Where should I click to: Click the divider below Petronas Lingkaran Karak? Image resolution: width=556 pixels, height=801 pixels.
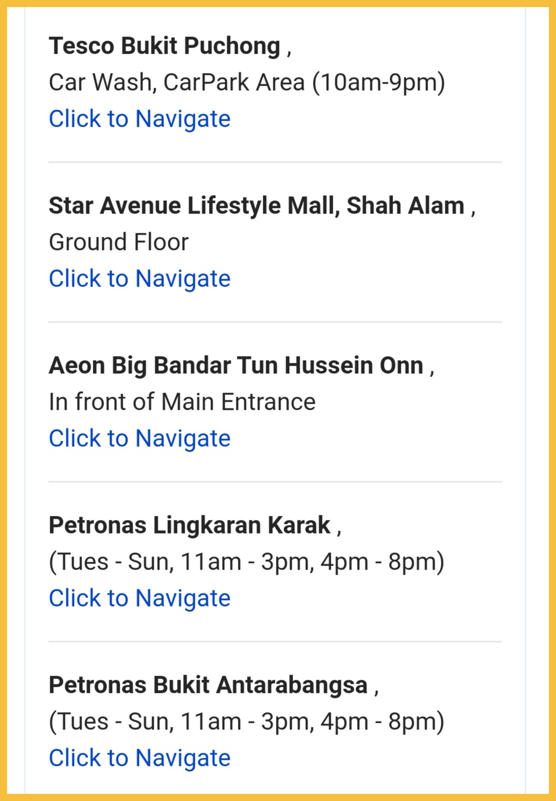click(x=275, y=642)
